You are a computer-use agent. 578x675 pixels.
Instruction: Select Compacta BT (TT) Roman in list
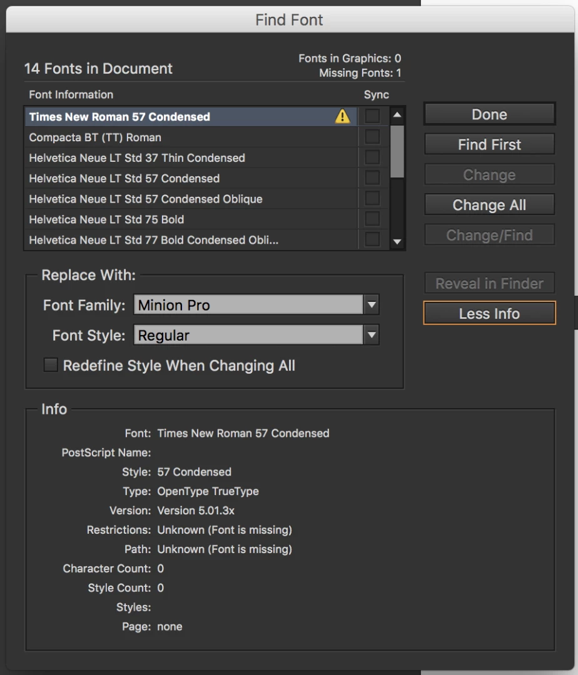click(191, 137)
